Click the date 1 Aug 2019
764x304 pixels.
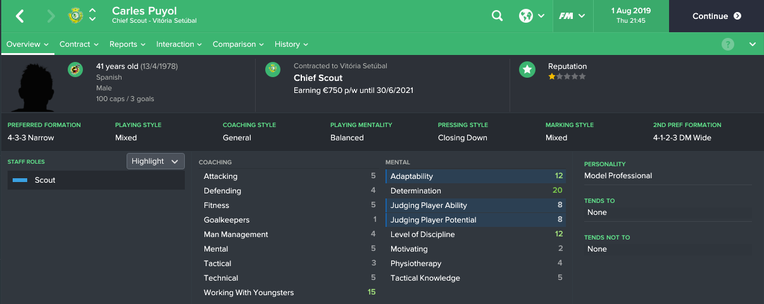pyautogui.click(x=630, y=11)
